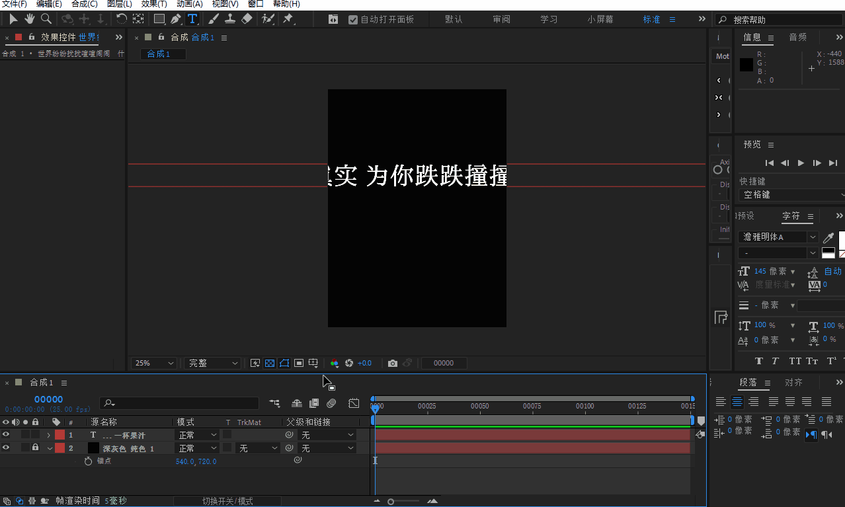
Task: Open the 完整 resolution dropdown
Action: pyautogui.click(x=212, y=364)
